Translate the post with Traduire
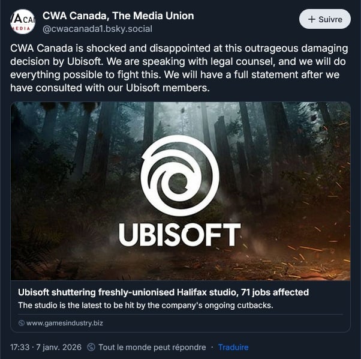The height and width of the screenshot is (359, 361). coord(233,347)
